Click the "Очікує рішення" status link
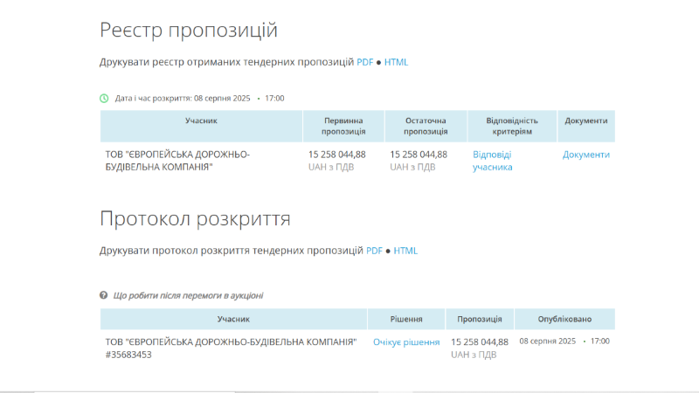Viewport: 699px width, 393px height. tap(406, 342)
